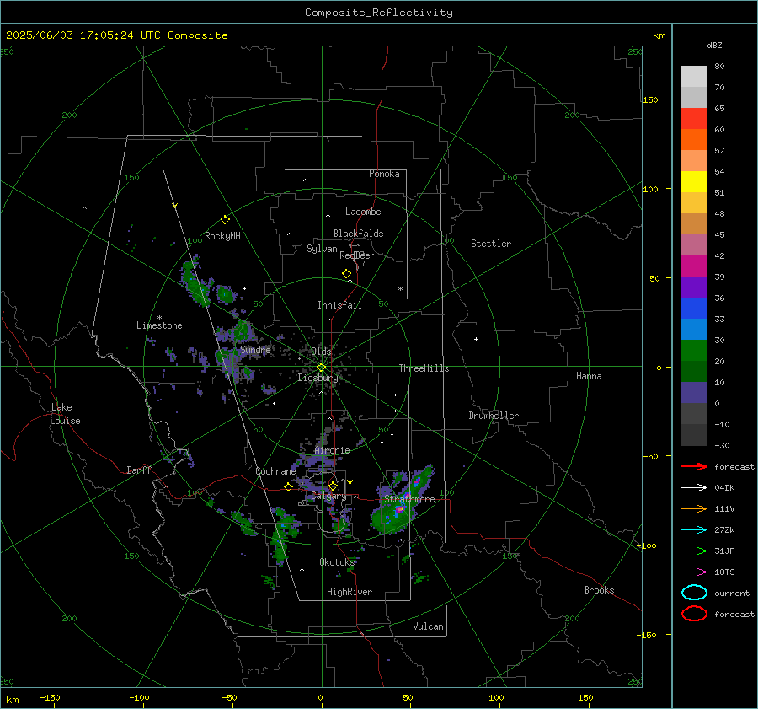Click the yellow diamond marker near RedDeer
Screen dimensions: 758x709
coord(346,274)
